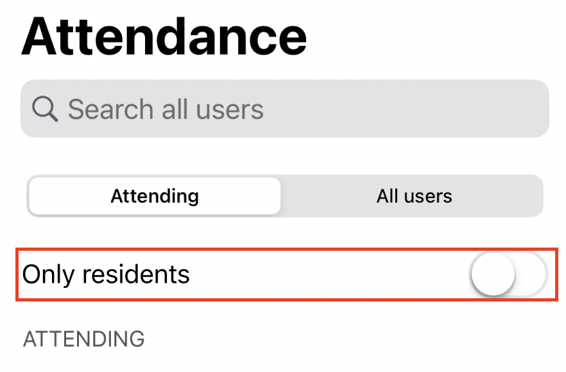Choose the highlighted Attending option
Image resolution: width=566 pixels, height=372 pixels.
[155, 196]
